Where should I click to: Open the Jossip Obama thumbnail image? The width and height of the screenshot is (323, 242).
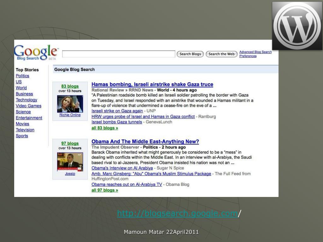pos(70,162)
